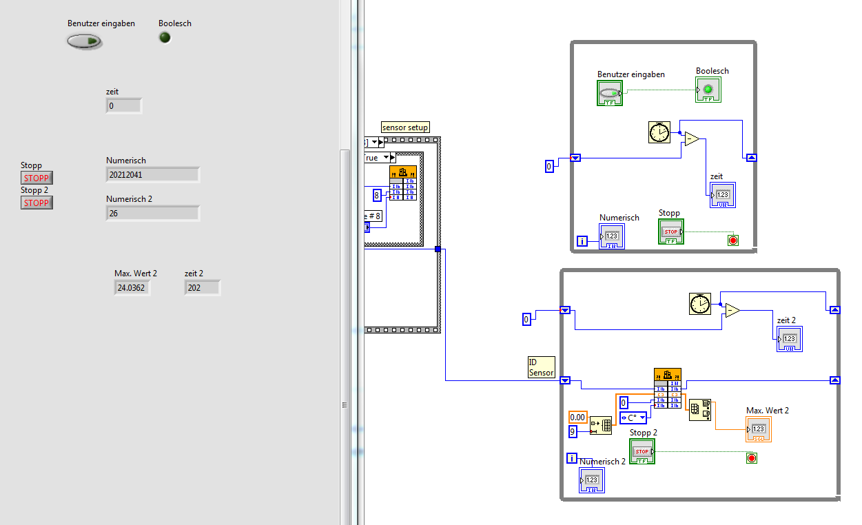Click the upper-left shift register of lower loop
Screen dimensions: 862x525
point(565,311)
